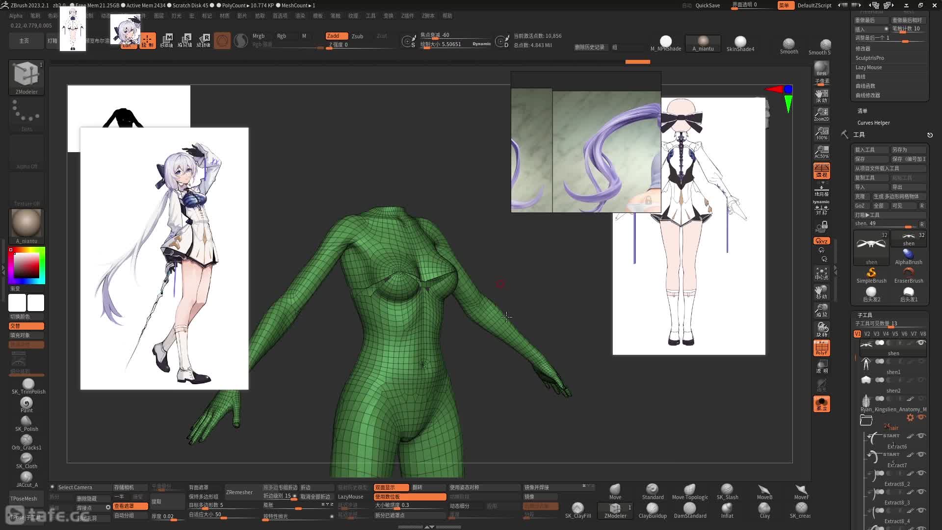Toggle the orange double-sided display button
The height and width of the screenshot is (530, 942).
391,487
